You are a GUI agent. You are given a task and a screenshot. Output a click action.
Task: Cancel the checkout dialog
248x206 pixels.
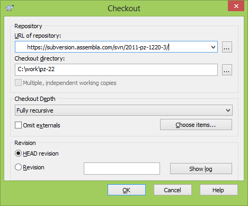click(173, 190)
